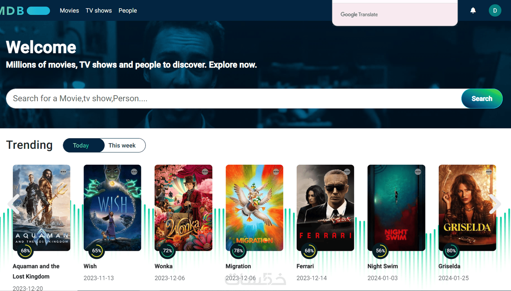
Task: Open the Wonka title link
Action: point(164,266)
